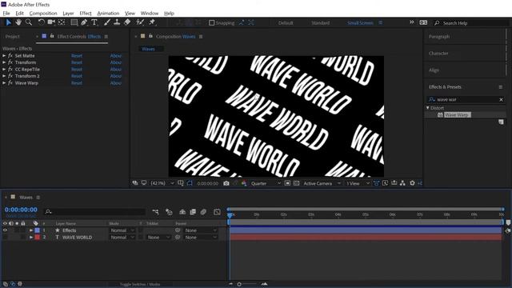Clear the Effects & Presets search
The height and width of the screenshot is (288, 512).
(502, 99)
